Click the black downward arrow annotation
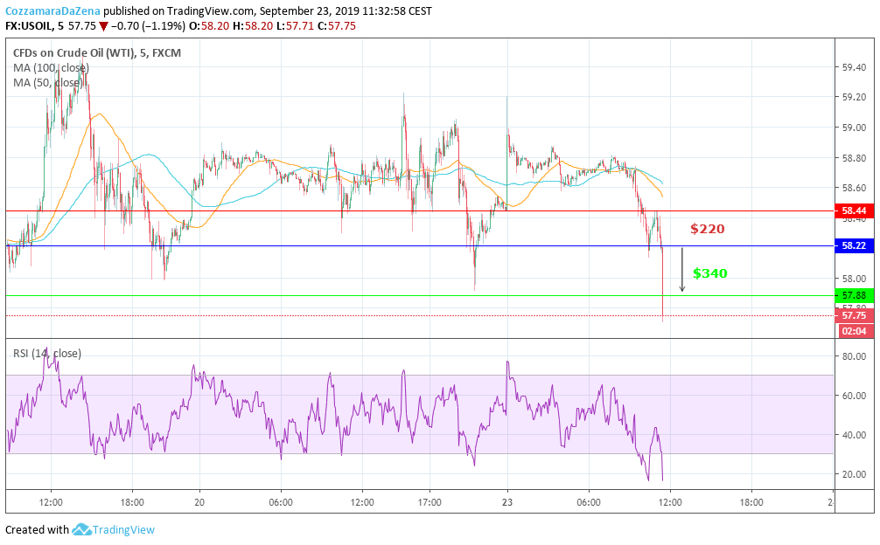880x545 pixels. tap(682, 270)
